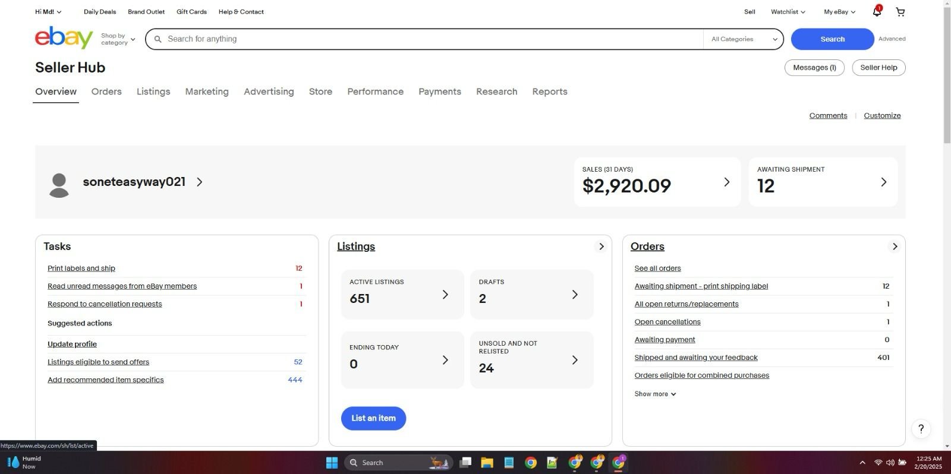The height and width of the screenshot is (474, 951).
Task: Click the Customize link
Action: pyautogui.click(x=882, y=116)
